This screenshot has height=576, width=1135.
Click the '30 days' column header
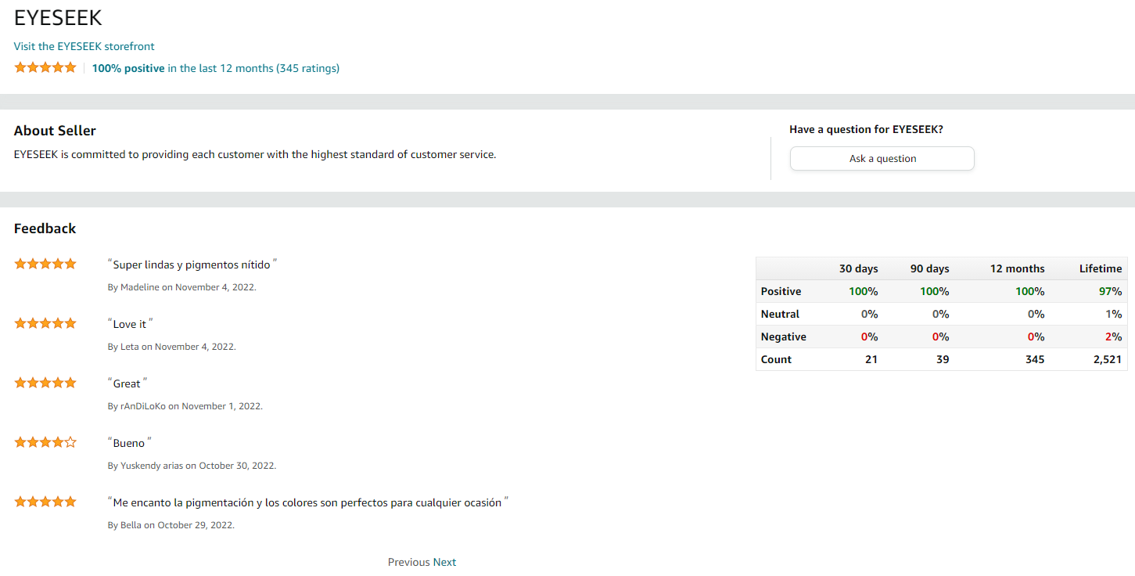[859, 268]
